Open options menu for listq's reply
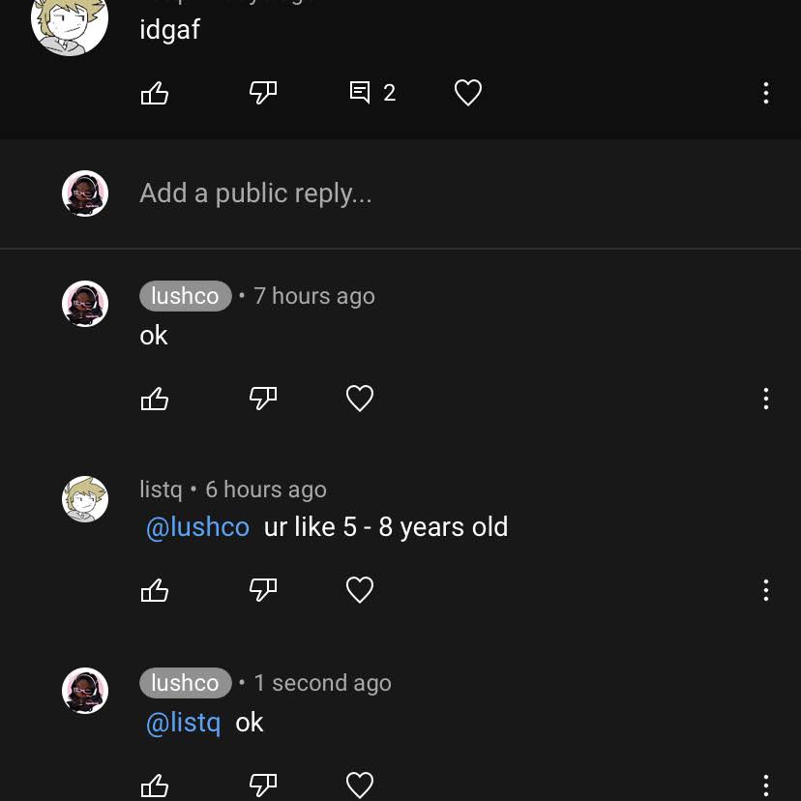The width and height of the screenshot is (801, 801). pos(766,590)
